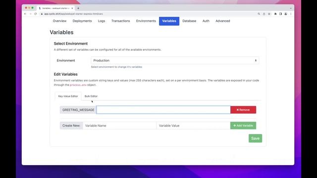Click the Add Variable button
This screenshot has width=317, height=178.
click(243, 126)
